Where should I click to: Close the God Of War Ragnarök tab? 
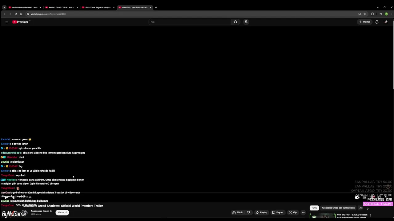click(x=114, y=7)
